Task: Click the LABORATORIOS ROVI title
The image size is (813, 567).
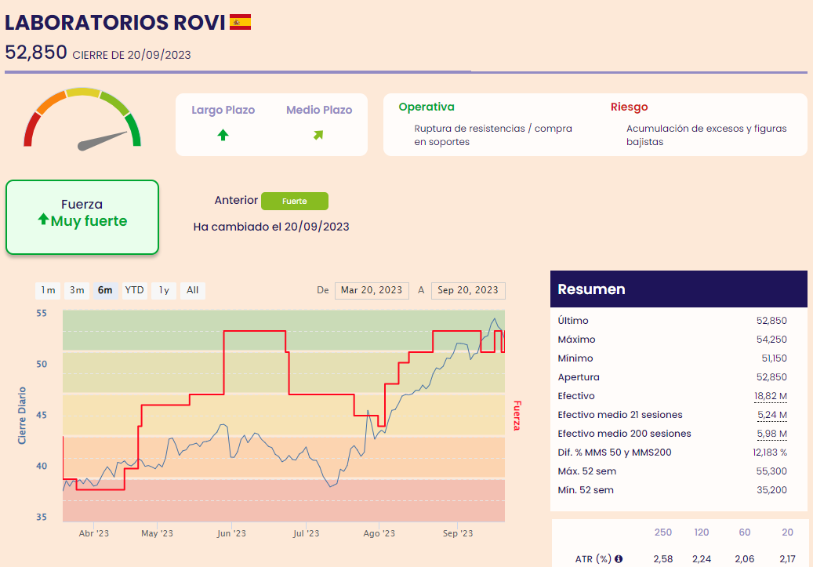Action: pyautogui.click(x=115, y=22)
